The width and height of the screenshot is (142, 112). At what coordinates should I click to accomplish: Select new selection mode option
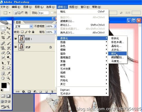coord(15,13)
